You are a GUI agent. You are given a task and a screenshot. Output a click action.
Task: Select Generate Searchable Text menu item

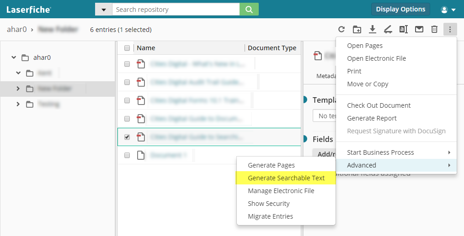(x=286, y=178)
